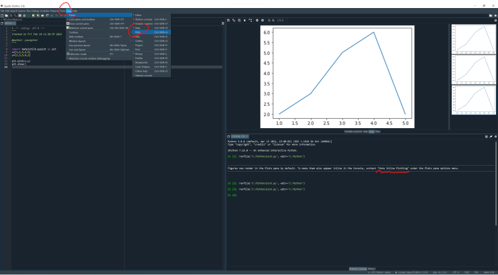Open the Run menu
Screen dimensions: 498x275
point(29,11)
